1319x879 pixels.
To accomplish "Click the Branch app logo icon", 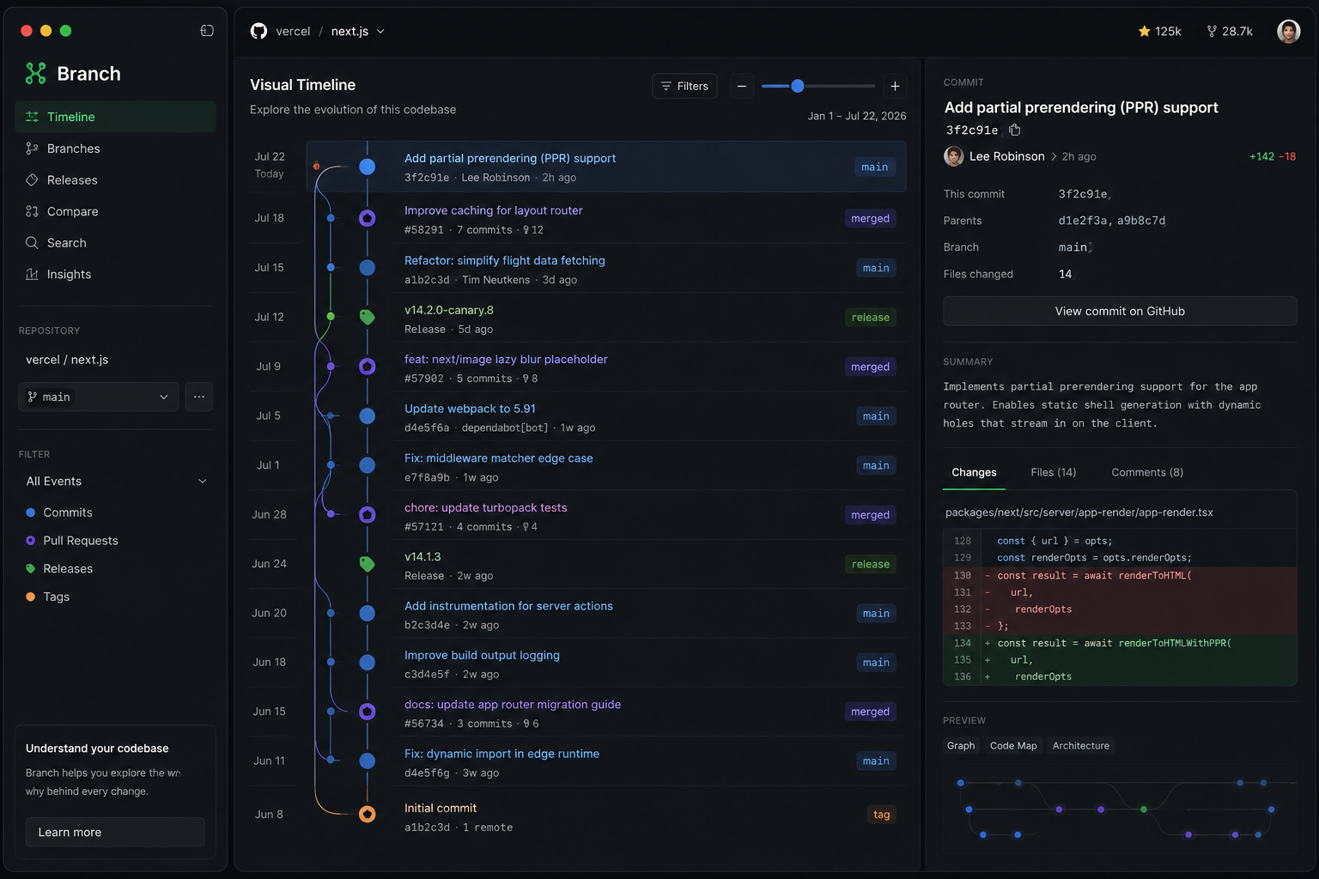I will point(36,74).
